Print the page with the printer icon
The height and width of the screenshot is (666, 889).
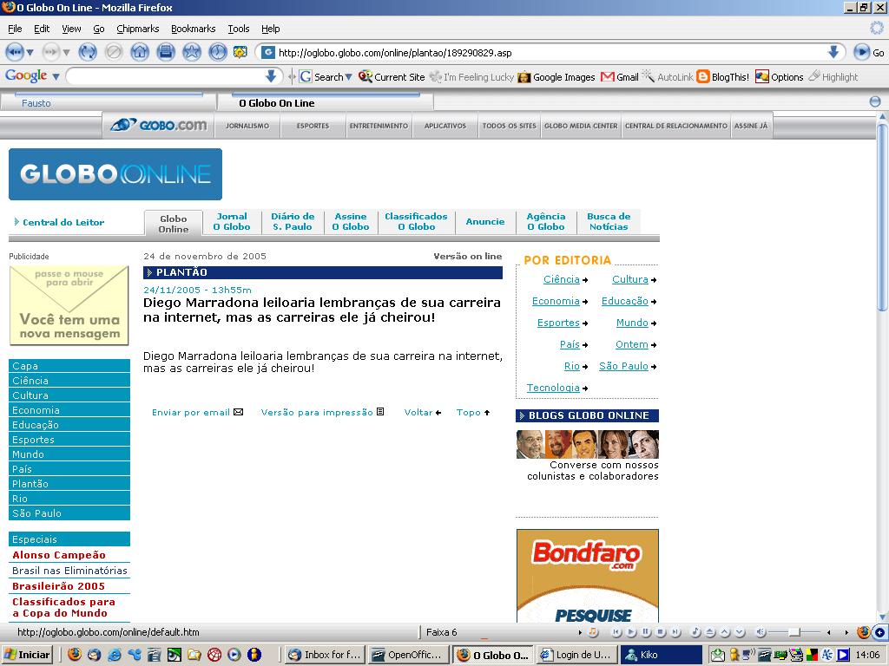coord(166,53)
